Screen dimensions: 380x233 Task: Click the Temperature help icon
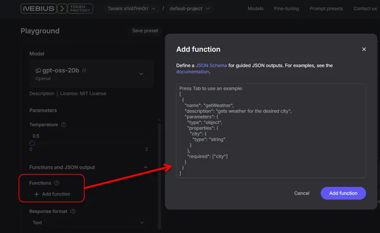[x=64, y=125]
